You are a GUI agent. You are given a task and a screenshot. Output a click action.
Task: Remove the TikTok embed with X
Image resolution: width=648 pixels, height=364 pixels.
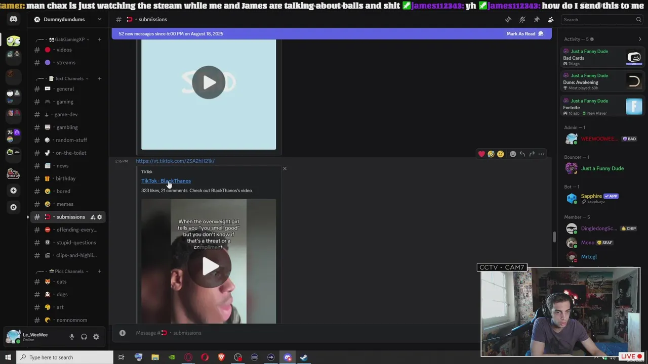[x=285, y=168]
